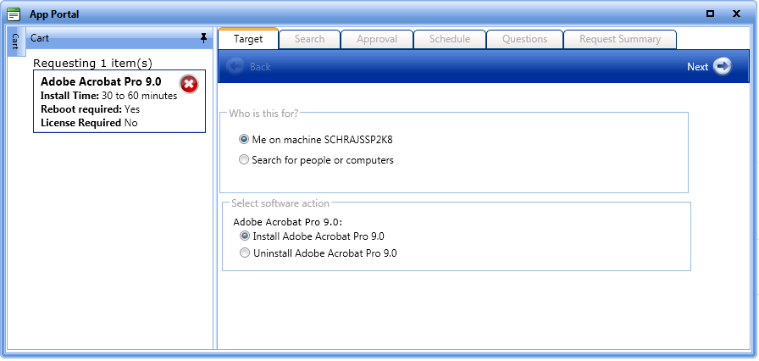759x361 pixels.
Task: Close the App Portal window
Action: (x=737, y=14)
